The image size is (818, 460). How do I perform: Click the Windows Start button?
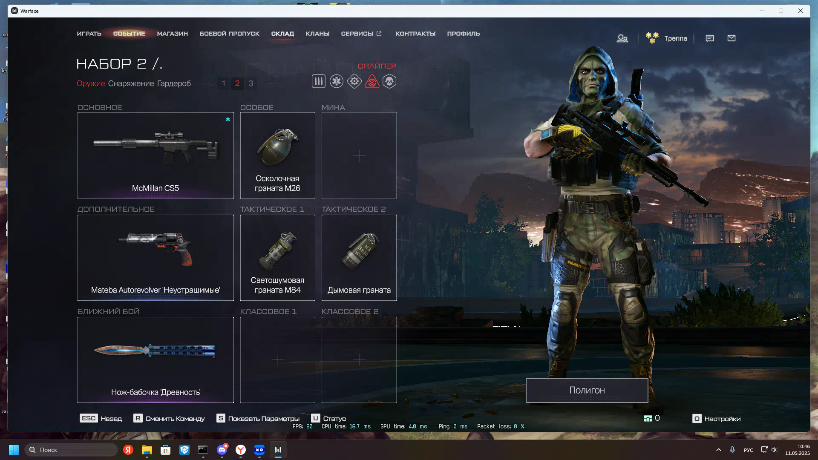click(14, 450)
